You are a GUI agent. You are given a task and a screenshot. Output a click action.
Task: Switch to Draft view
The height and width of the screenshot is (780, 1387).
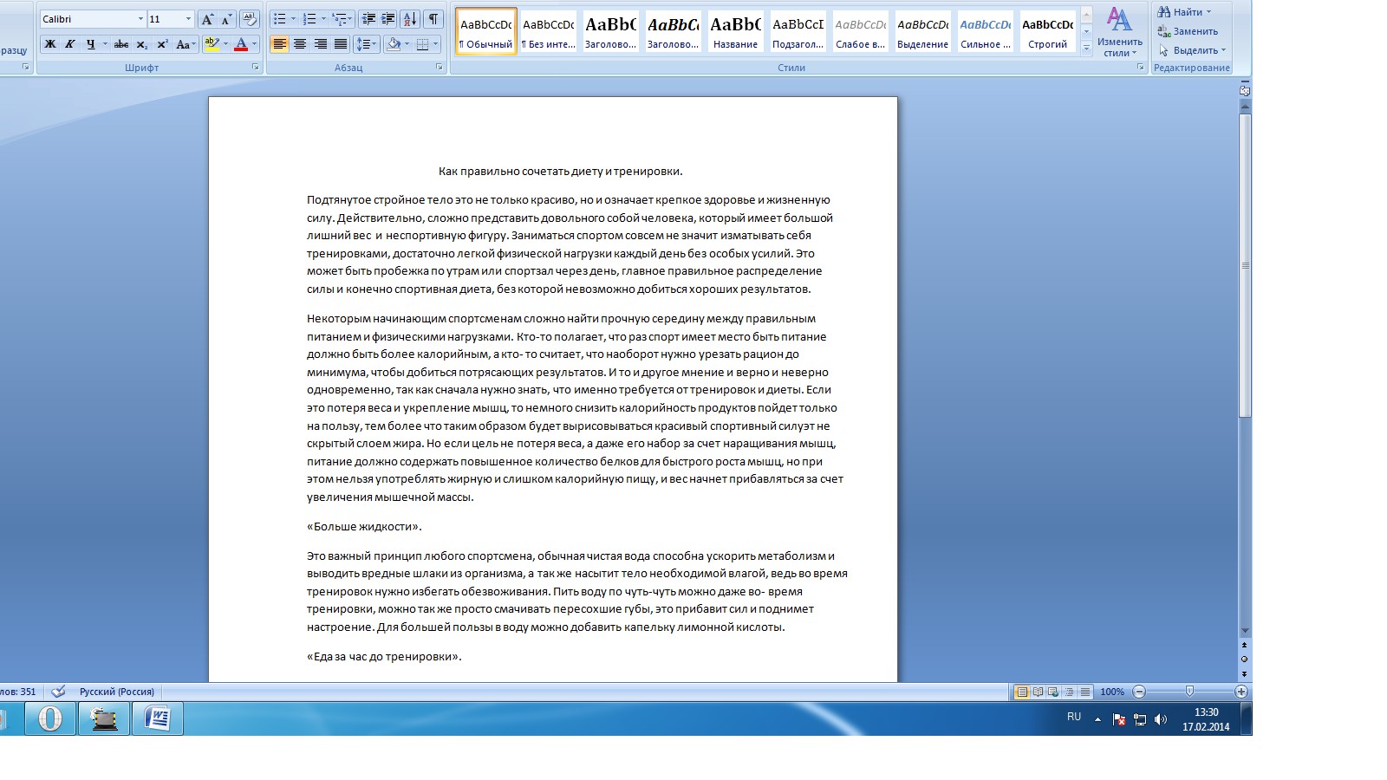(1084, 692)
